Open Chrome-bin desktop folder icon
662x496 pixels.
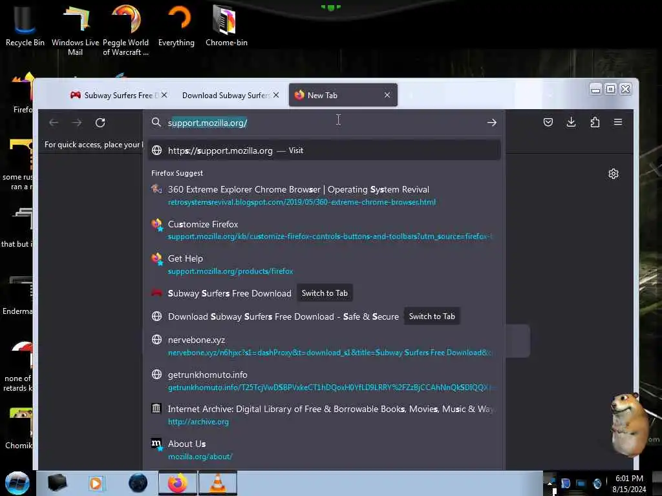(226, 25)
